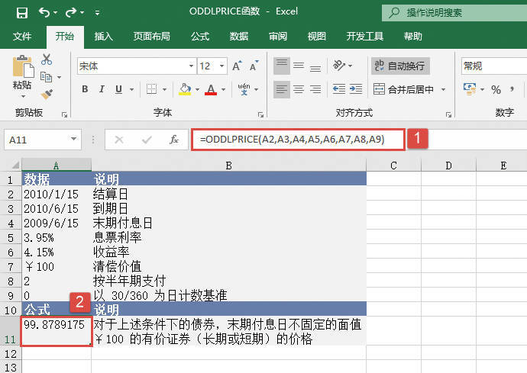527x373 pixels.
Task: Toggle Italic formatting
Action: [103, 89]
